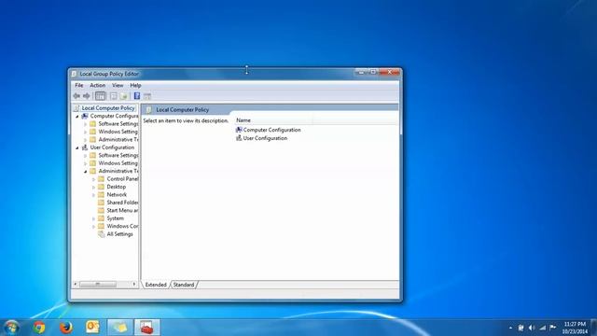Open the Action menu

97,85
